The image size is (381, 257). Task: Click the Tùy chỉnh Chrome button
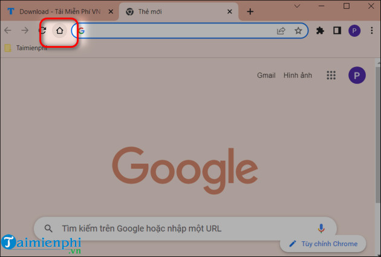323,244
